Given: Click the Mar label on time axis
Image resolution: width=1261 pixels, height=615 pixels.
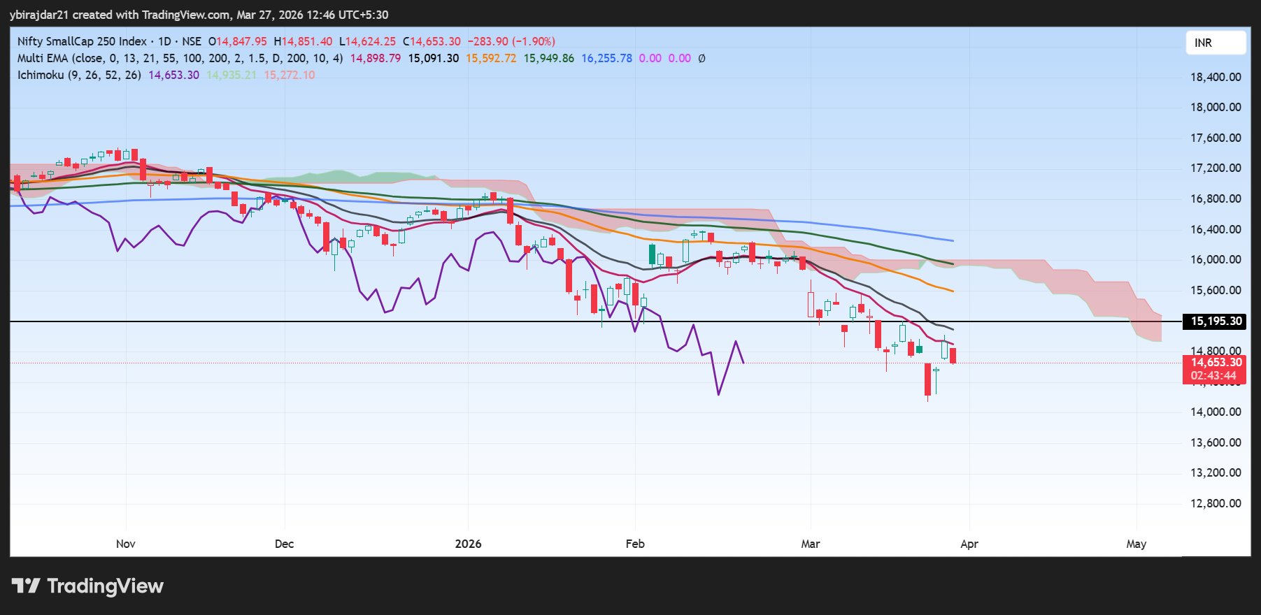Looking at the screenshot, I should tap(811, 544).
